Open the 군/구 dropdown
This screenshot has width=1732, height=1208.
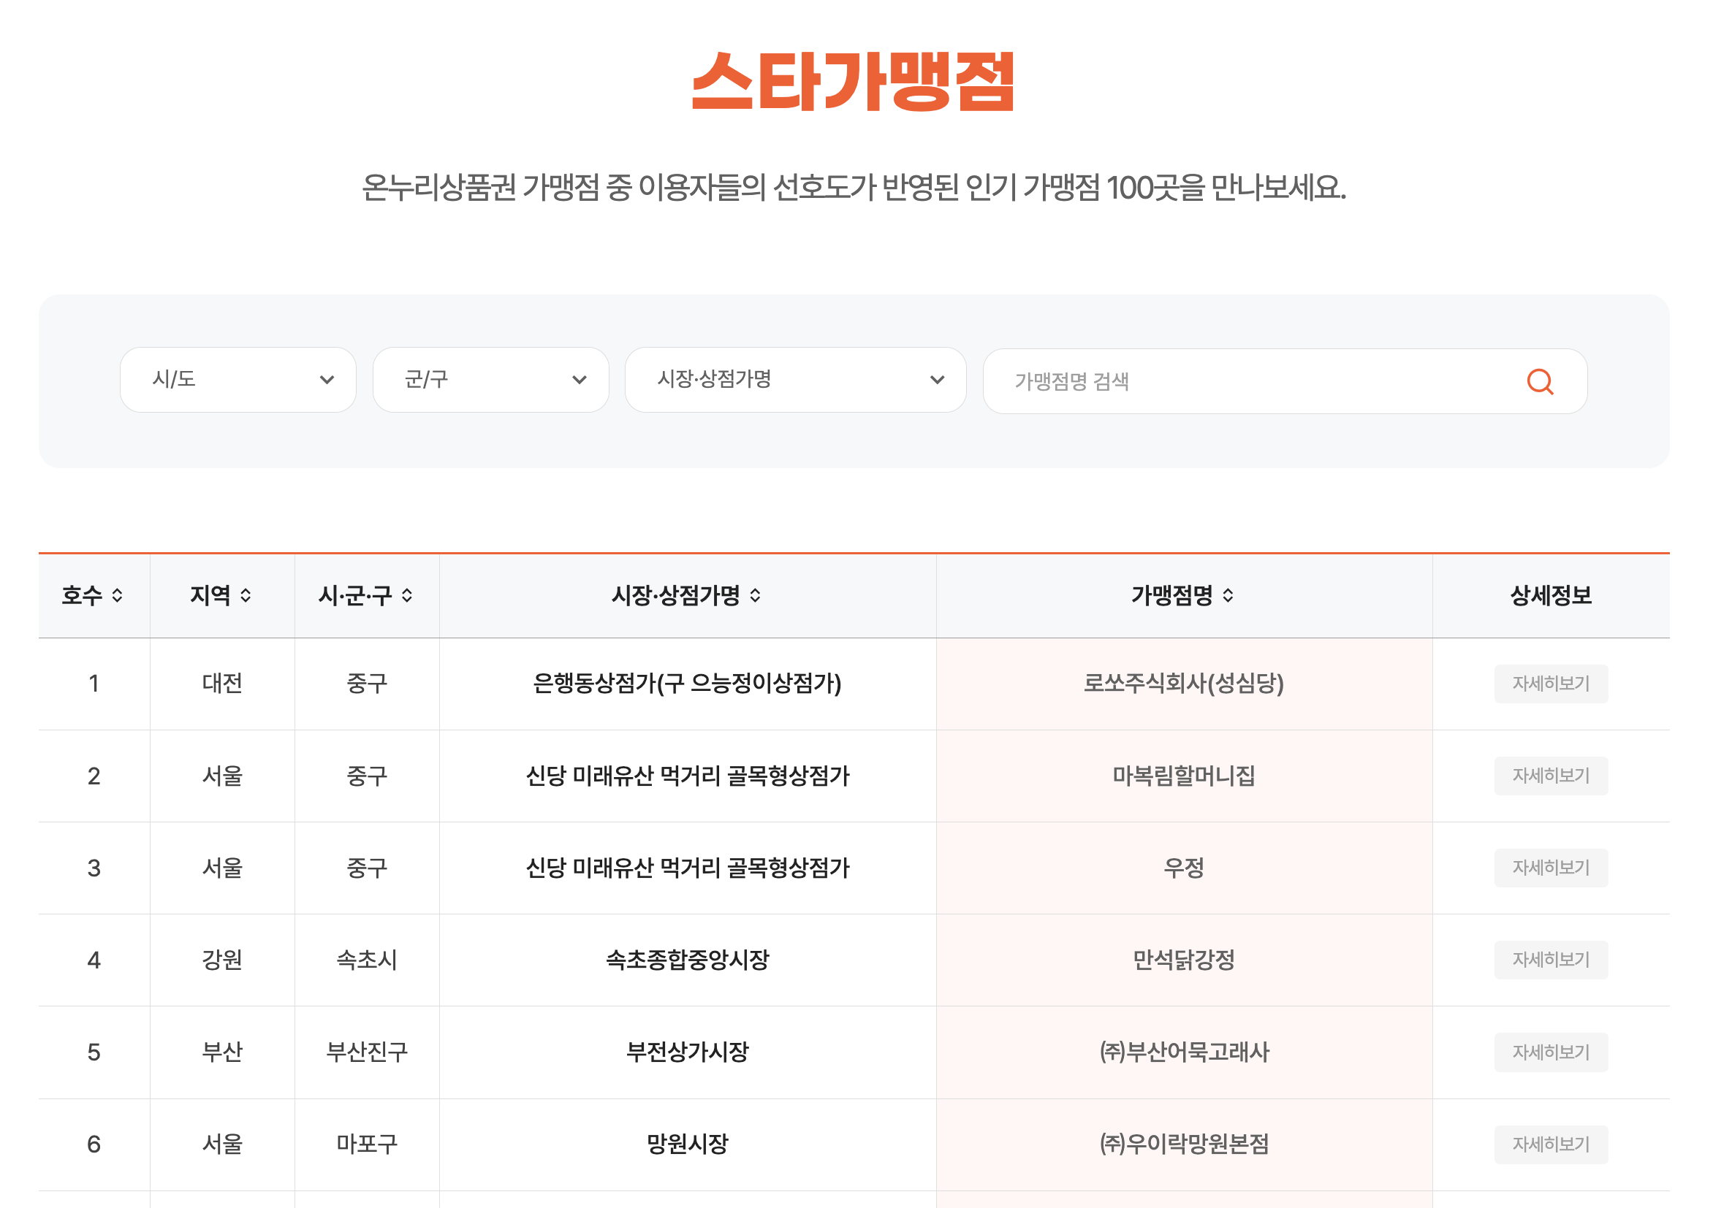coord(490,379)
